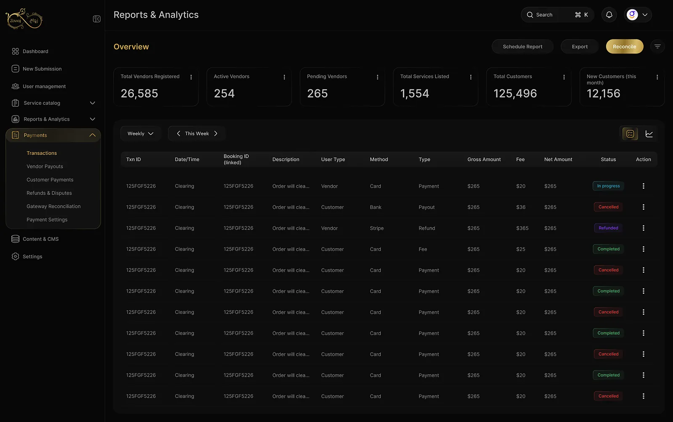673x422 pixels.
Task: Open User management page
Action: (x=39, y=87)
